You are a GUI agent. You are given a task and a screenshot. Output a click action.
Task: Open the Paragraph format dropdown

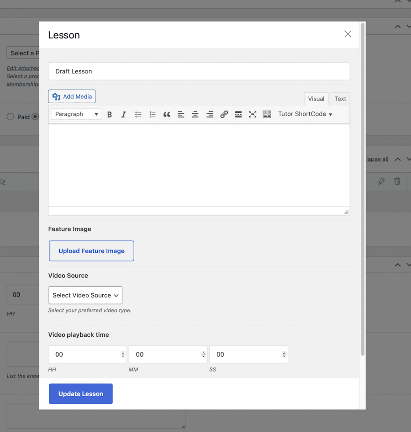pos(76,114)
